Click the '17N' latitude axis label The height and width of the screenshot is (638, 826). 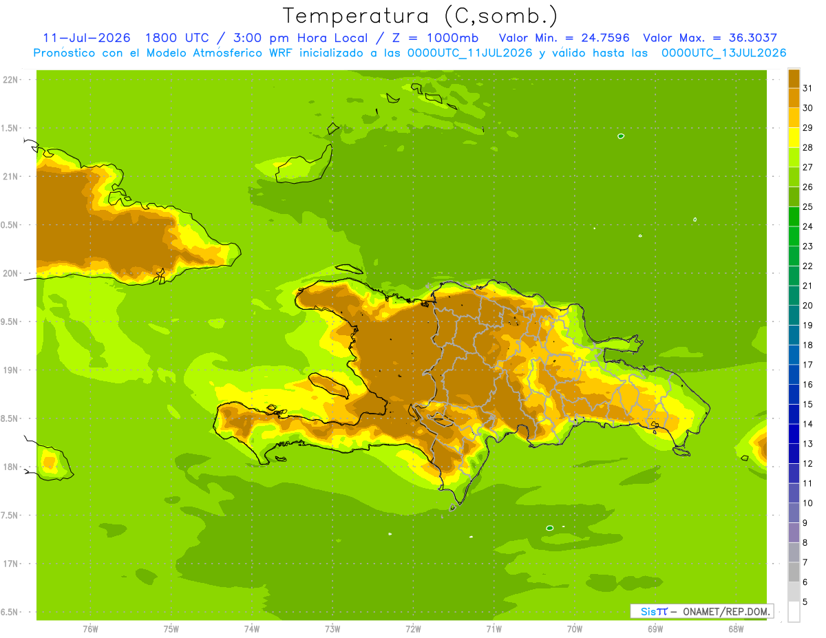(11, 564)
